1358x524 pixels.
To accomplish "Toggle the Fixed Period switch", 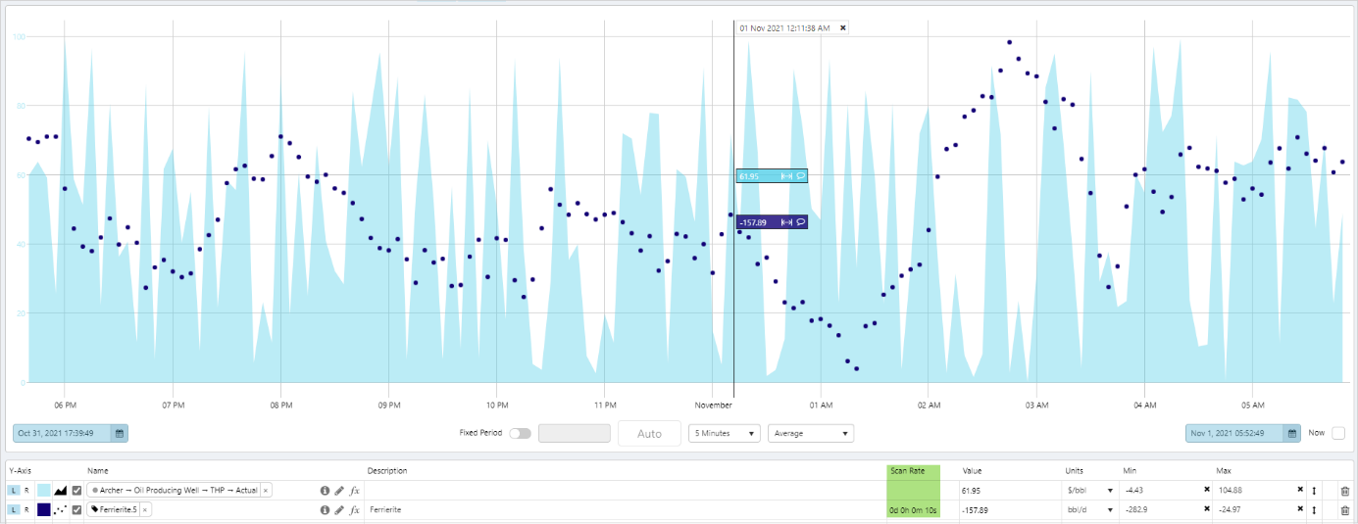I will tap(520, 433).
